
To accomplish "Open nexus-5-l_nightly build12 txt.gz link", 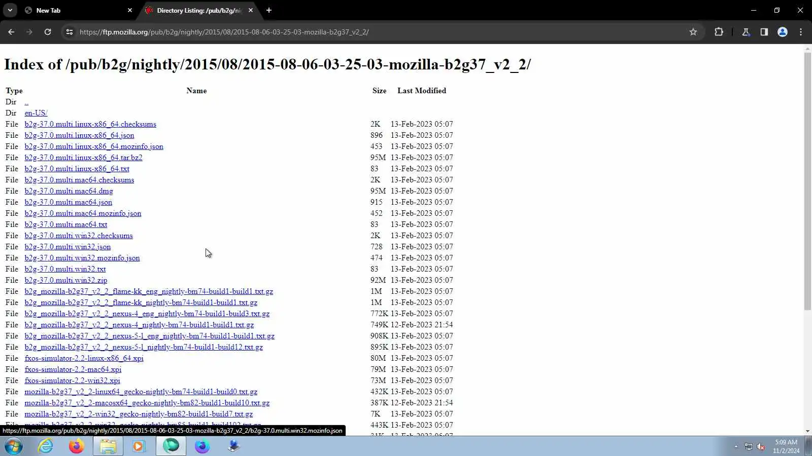I will (x=144, y=347).
